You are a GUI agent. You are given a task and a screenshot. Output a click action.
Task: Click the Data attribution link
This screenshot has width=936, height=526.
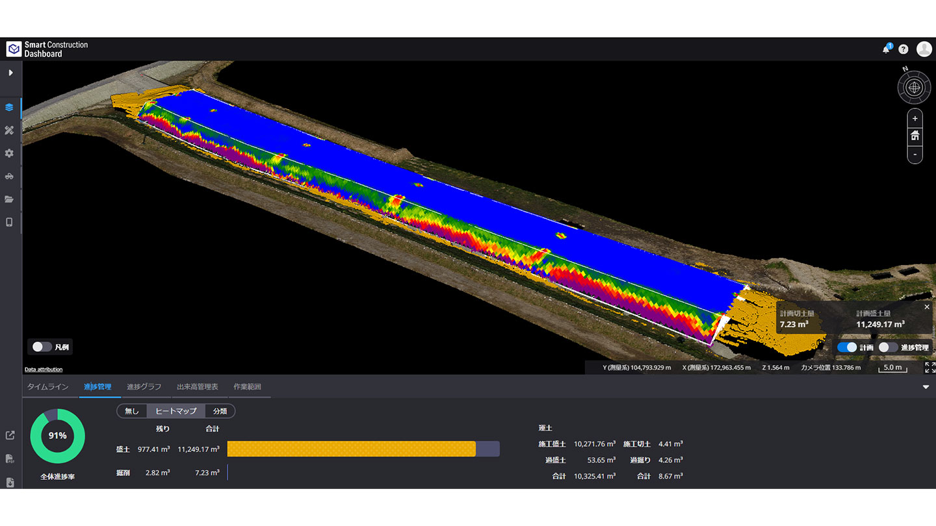pos(44,369)
